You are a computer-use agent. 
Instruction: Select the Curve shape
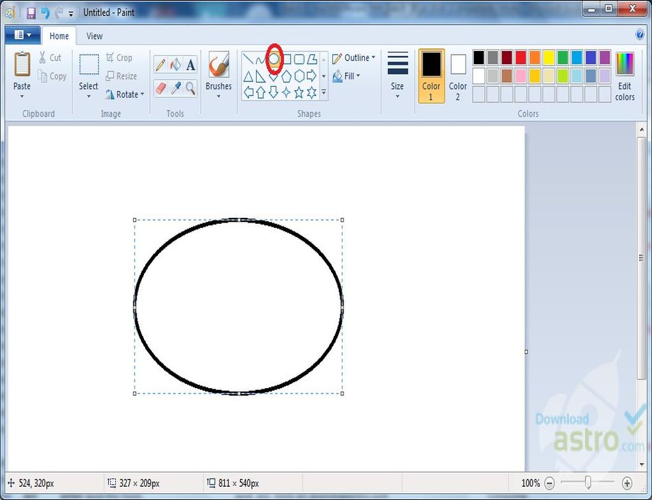(260, 59)
